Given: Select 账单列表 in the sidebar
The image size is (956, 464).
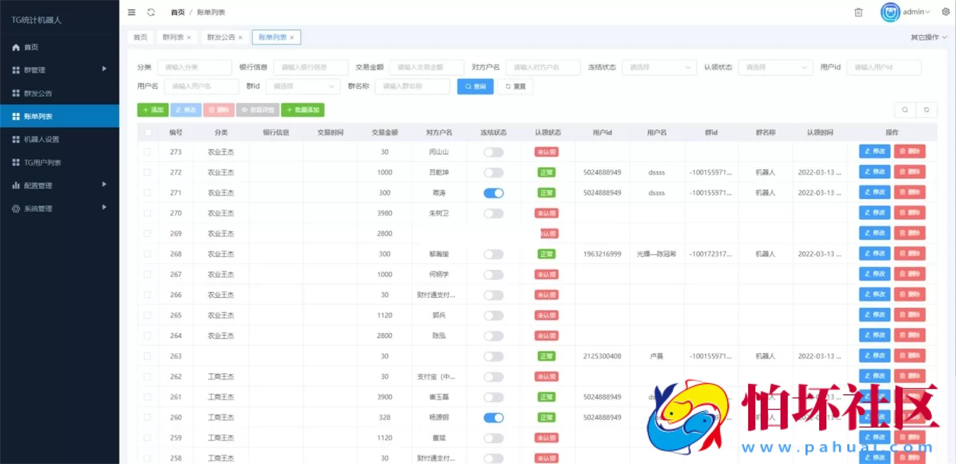Looking at the screenshot, I should [x=60, y=116].
